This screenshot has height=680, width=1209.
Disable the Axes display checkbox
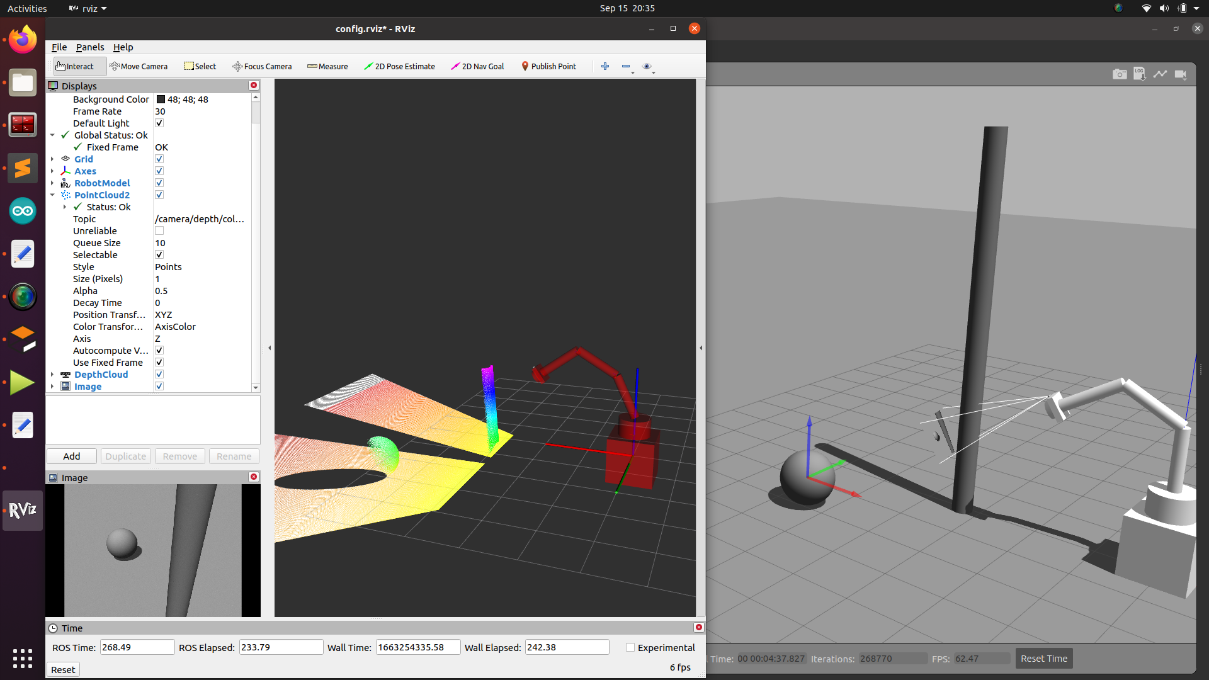click(x=159, y=171)
